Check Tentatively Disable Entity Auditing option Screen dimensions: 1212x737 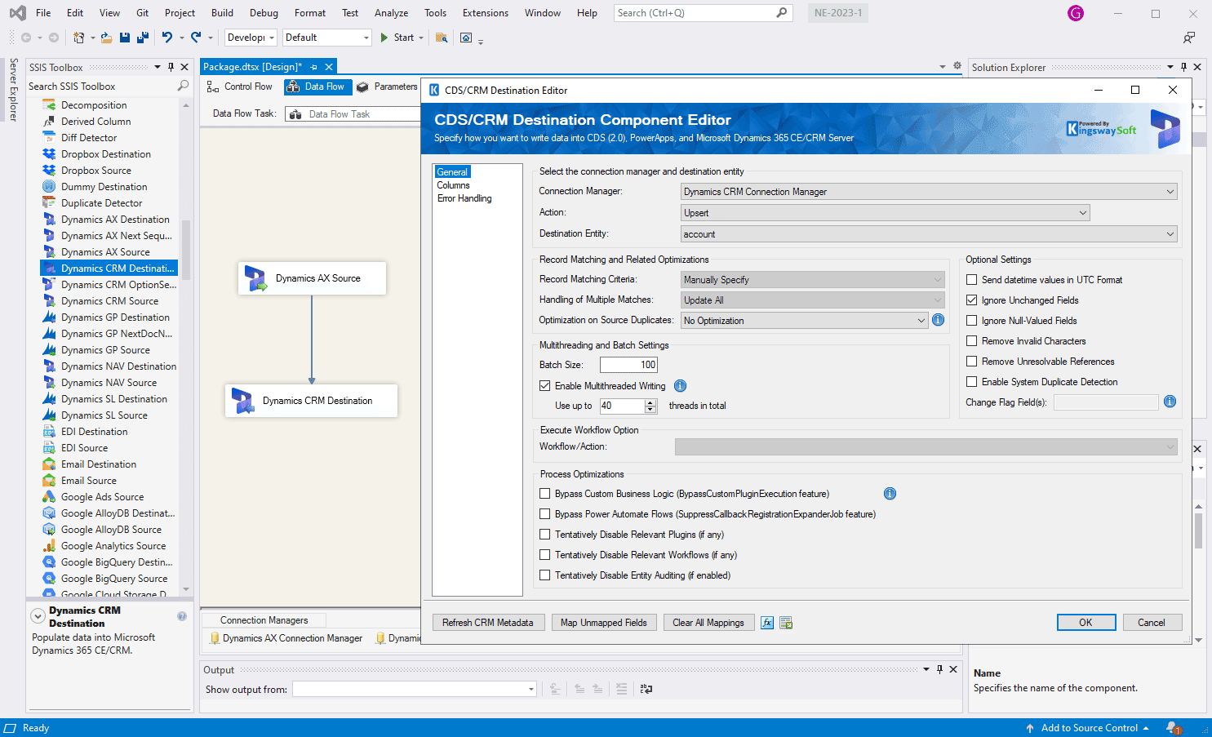point(544,575)
